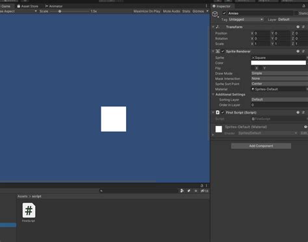Click the favorite star icon in Project

[x=196, y=191]
